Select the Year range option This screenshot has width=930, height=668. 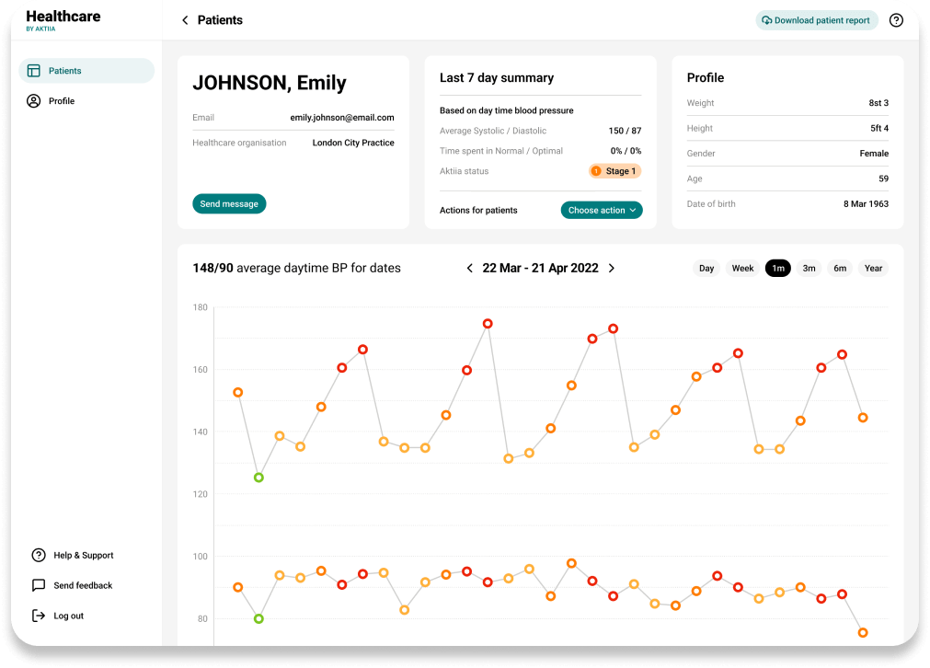(x=873, y=268)
